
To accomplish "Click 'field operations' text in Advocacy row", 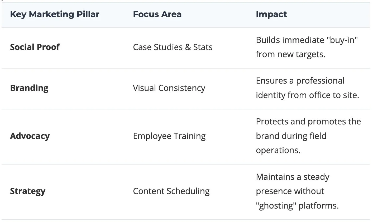I will pos(291,143).
